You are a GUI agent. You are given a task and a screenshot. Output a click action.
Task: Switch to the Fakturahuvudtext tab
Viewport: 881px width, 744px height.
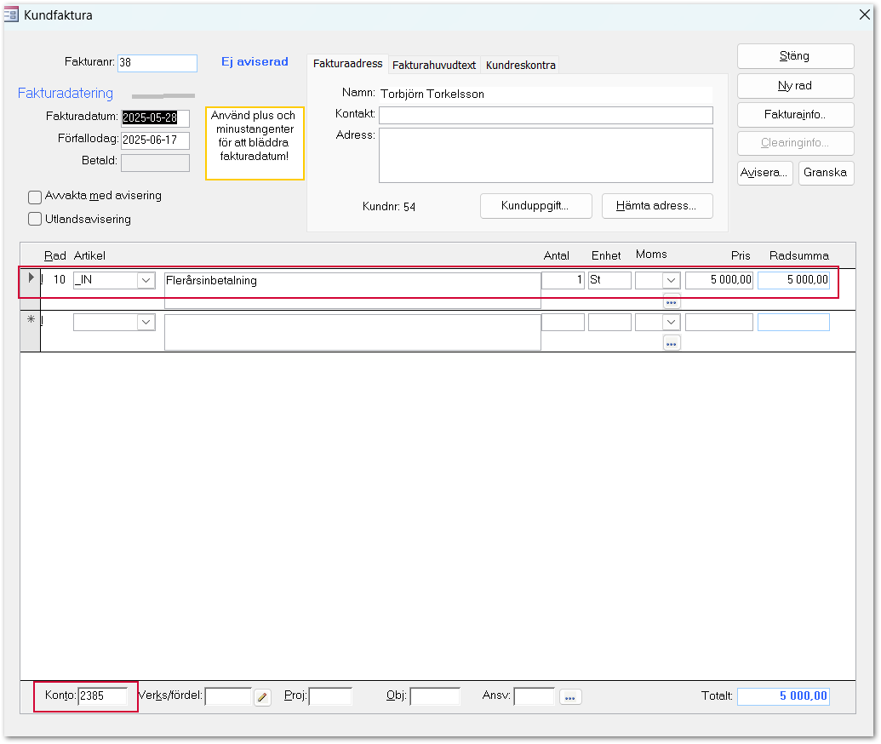pyautogui.click(x=434, y=65)
